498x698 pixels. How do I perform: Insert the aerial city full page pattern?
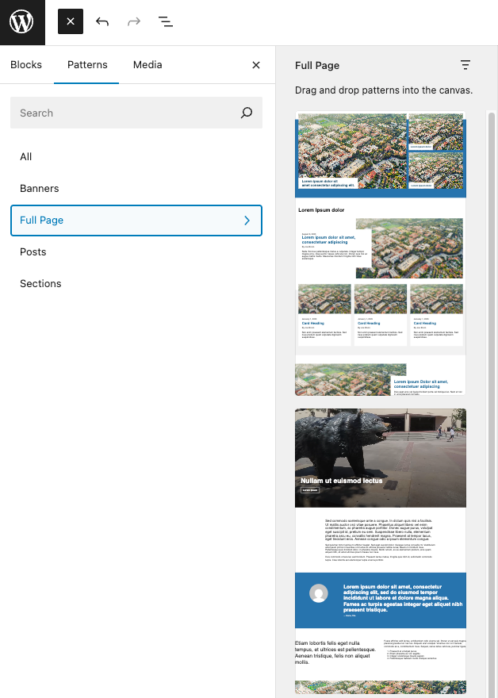[381, 254]
